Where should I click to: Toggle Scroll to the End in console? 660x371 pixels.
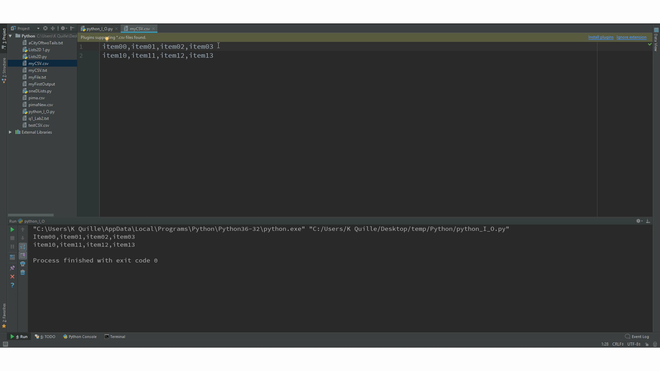click(x=23, y=256)
